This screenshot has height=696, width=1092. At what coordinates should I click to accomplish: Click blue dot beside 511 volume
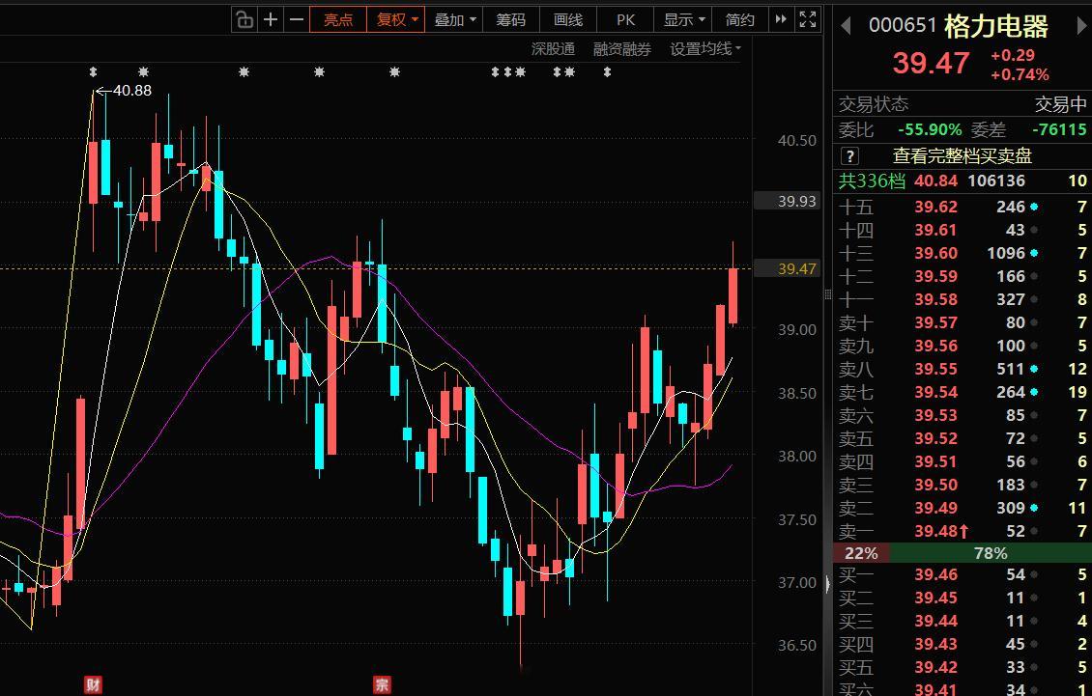point(1034,369)
